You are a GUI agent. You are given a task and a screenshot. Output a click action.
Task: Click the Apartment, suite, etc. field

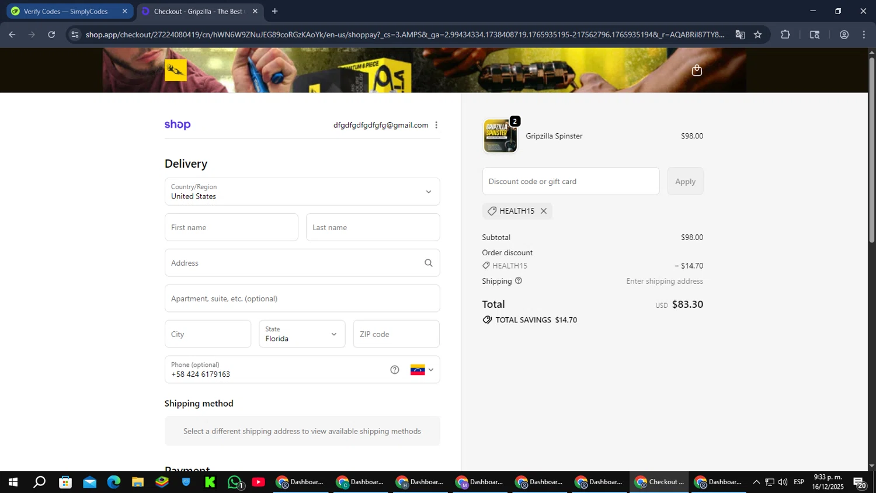(x=302, y=298)
